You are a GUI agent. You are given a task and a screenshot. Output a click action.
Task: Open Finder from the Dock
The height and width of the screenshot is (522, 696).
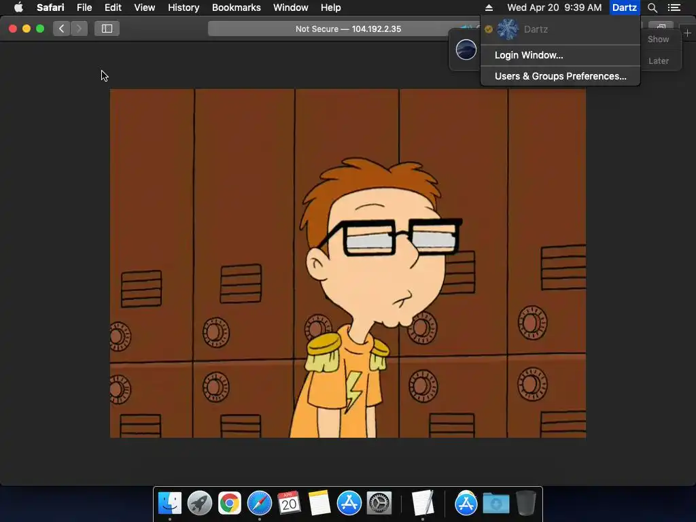click(x=170, y=504)
